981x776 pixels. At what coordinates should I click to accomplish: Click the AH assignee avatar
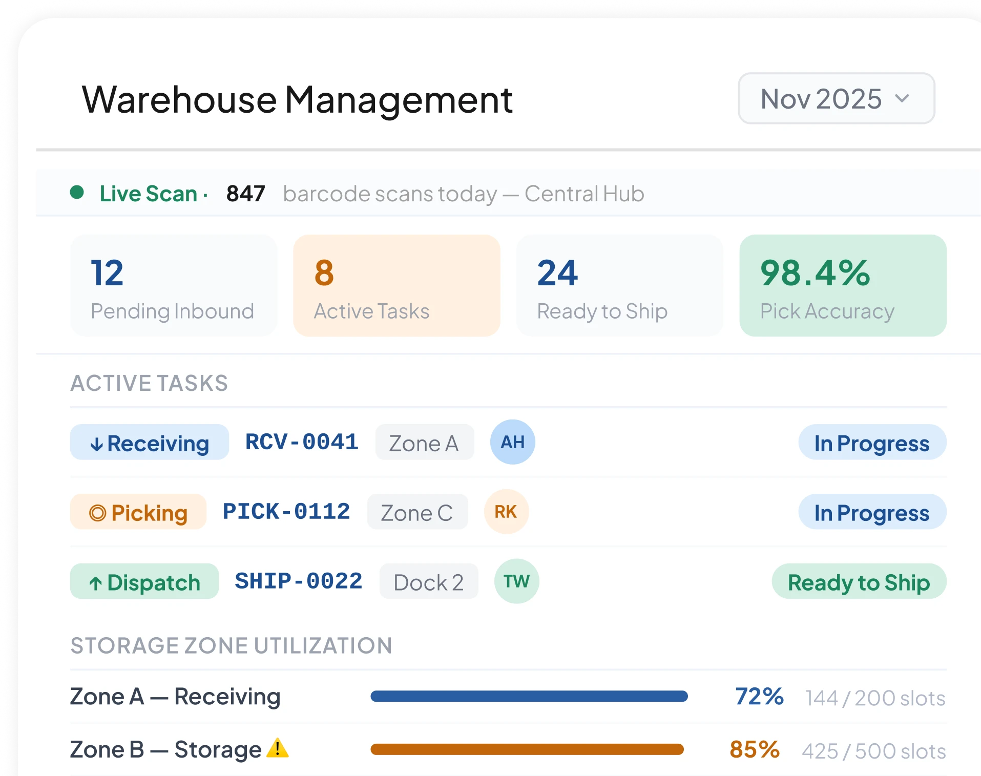(x=513, y=442)
